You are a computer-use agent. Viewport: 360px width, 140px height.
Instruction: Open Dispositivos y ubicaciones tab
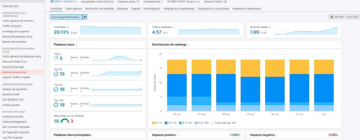coord(213,9)
